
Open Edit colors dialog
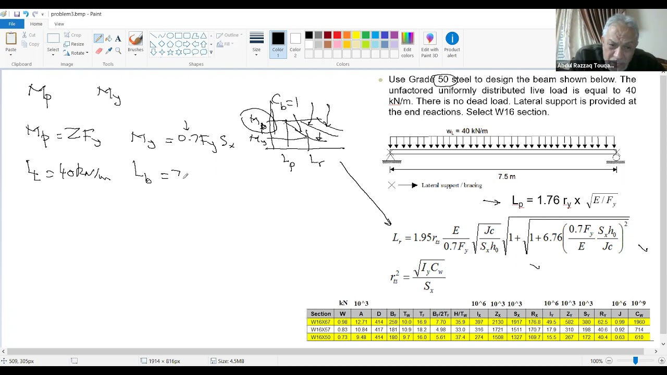[x=407, y=45]
